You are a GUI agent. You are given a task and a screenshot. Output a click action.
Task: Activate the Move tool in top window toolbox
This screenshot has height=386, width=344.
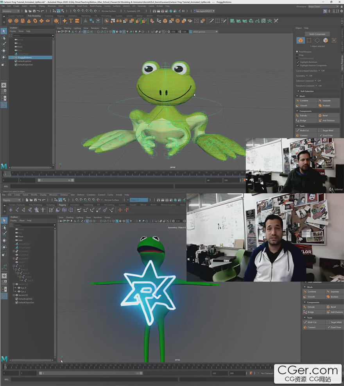point(4,50)
